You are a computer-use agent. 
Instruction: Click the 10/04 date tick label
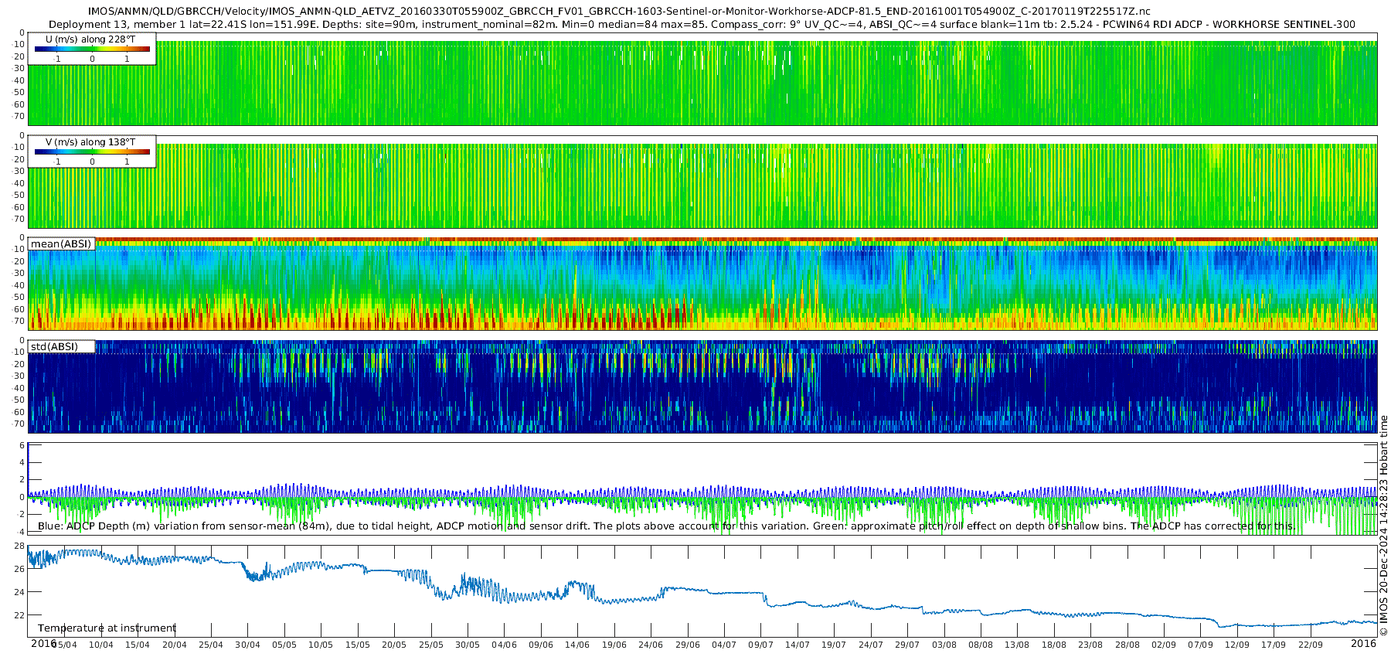pyautogui.click(x=101, y=645)
